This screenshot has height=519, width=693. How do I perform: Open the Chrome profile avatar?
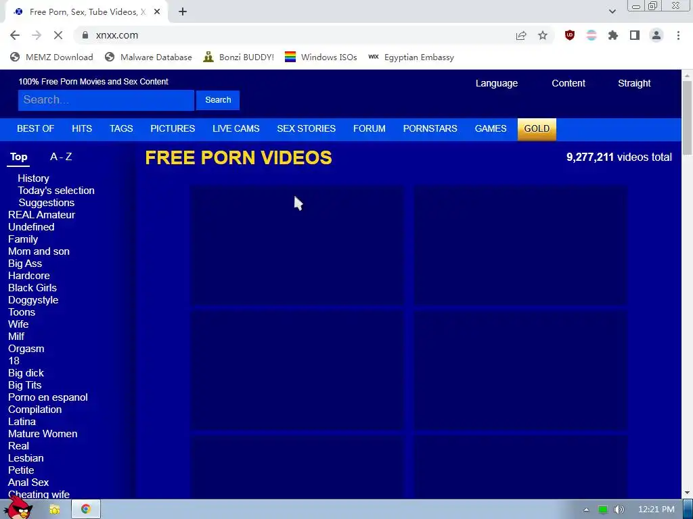point(656,35)
